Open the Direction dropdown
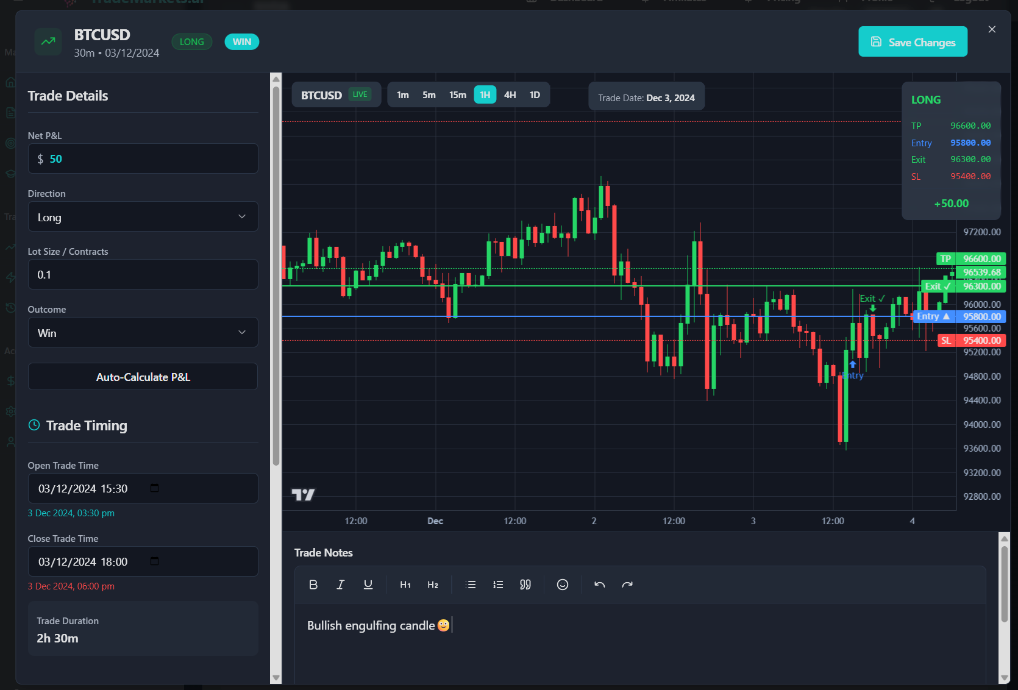Screen dimensions: 1018x690 point(143,216)
